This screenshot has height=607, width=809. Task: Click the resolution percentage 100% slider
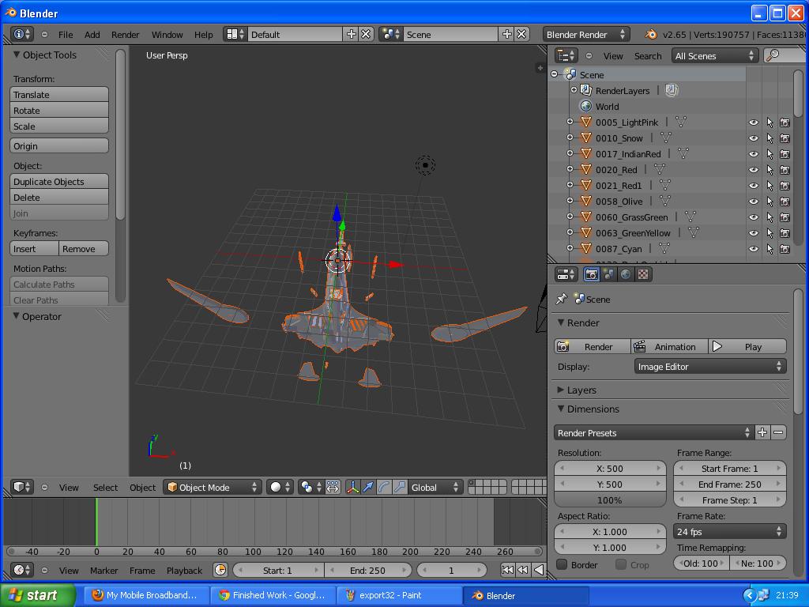click(610, 500)
